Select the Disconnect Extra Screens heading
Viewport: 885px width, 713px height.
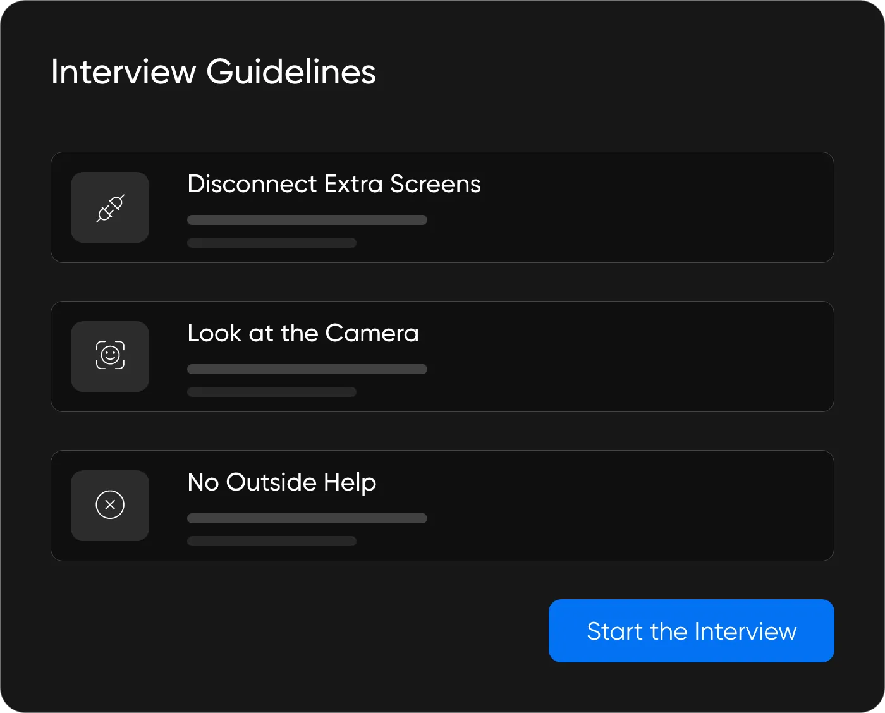pos(334,184)
